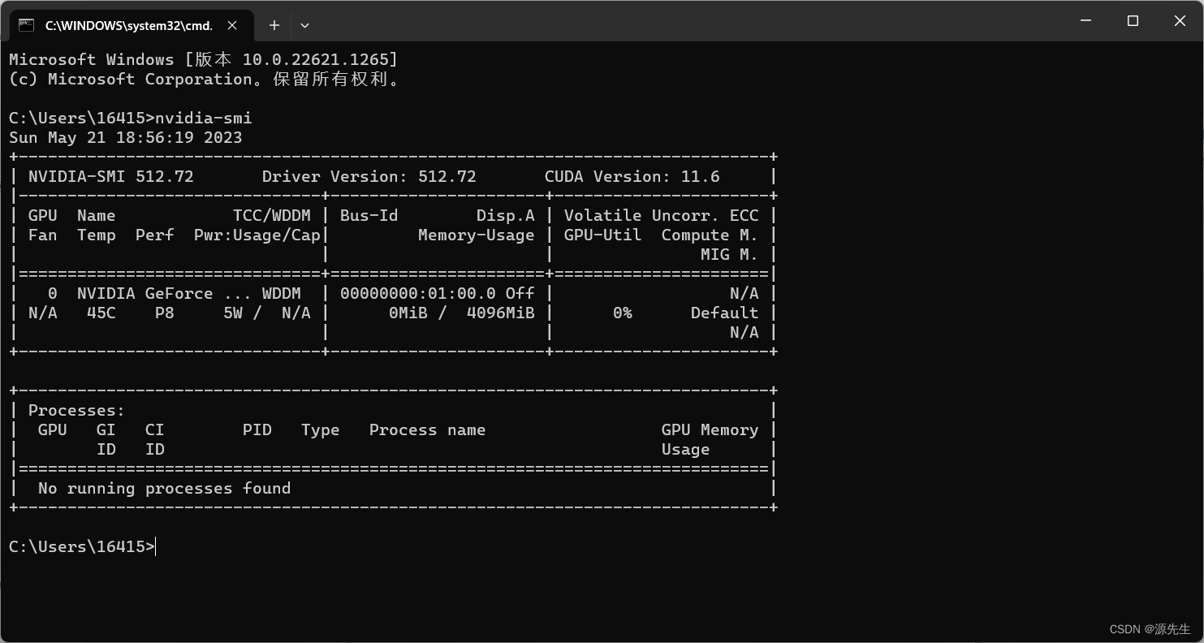Click CUDA Version: 11.6 text
This screenshot has height=643, width=1204.
click(632, 176)
